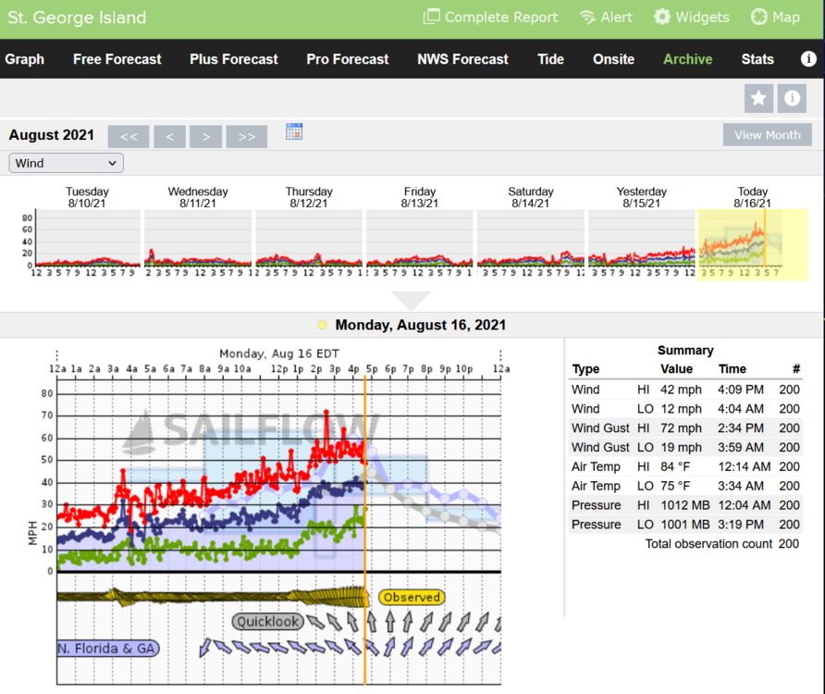Select the Tuesday 8/10/21 thumbnail graph
The height and width of the screenshot is (694, 825).
(87, 238)
